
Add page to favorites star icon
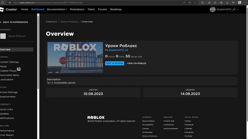click(x=195, y=3)
